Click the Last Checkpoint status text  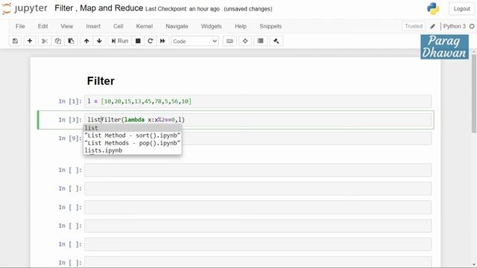tap(182, 9)
